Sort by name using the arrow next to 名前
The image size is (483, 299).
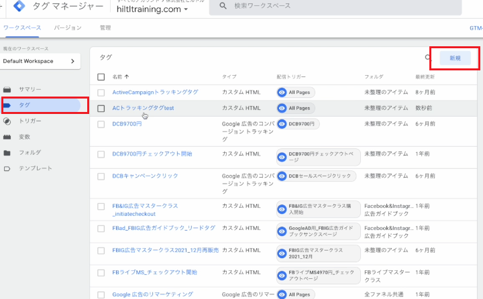pos(127,76)
